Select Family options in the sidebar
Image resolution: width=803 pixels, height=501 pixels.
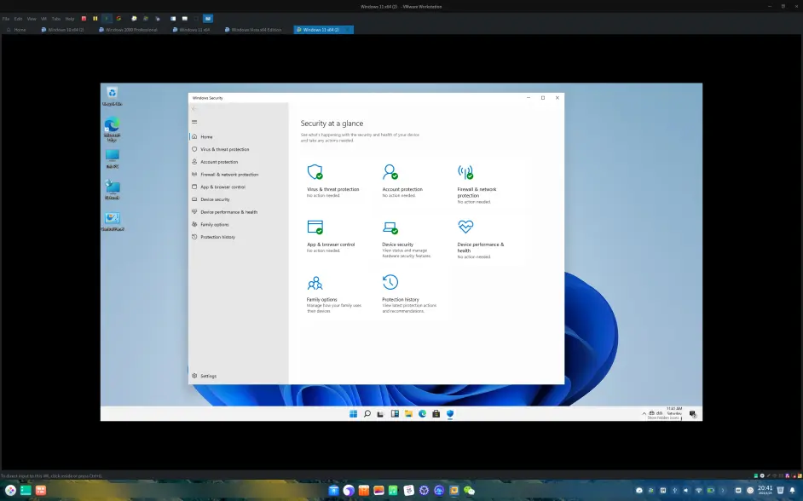coord(239,225)
